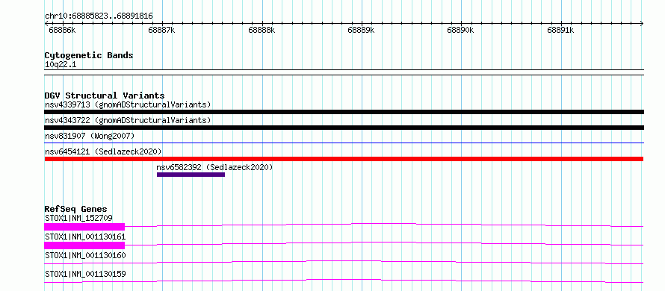Click the nsv4343722 gnomAD variant label
The height and width of the screenshot is (291, 665).
(x=128, y=120)
